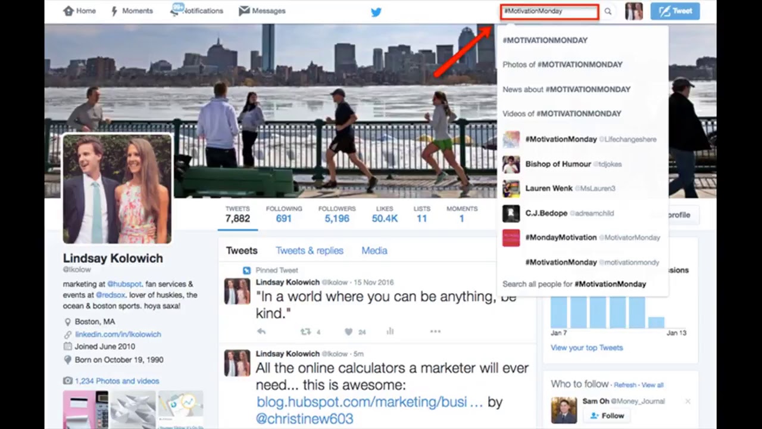Choose #MondayMotivation @MotivatorMonday account
762x429 pixels.
583,238
